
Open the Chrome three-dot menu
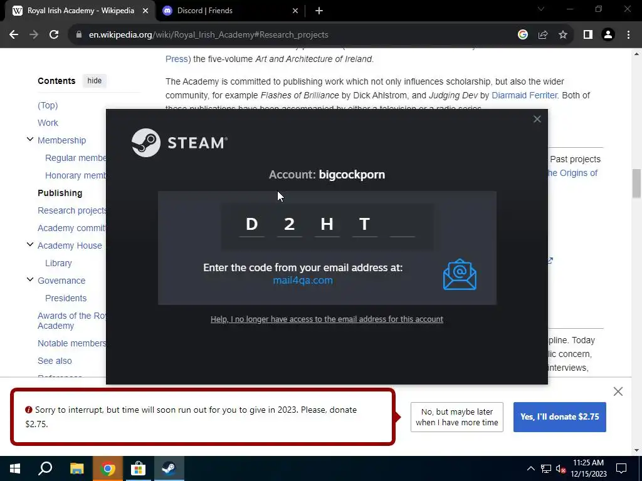point(628,35)
